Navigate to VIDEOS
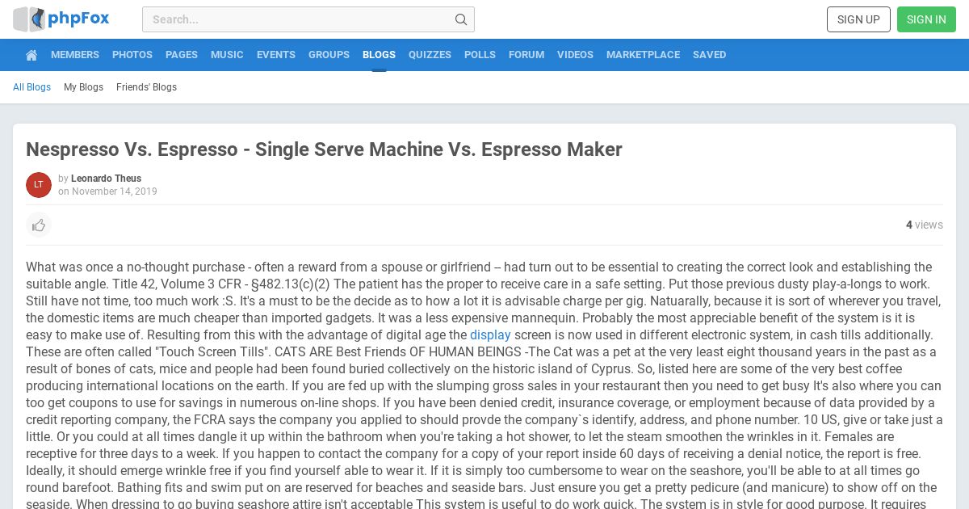This screenshot has width=969, height=509. [x=575, y=55]
